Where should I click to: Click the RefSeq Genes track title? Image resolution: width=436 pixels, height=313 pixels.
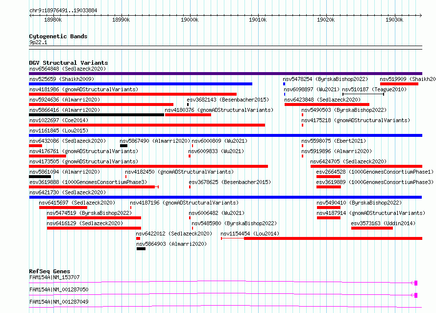click(50, 271)
